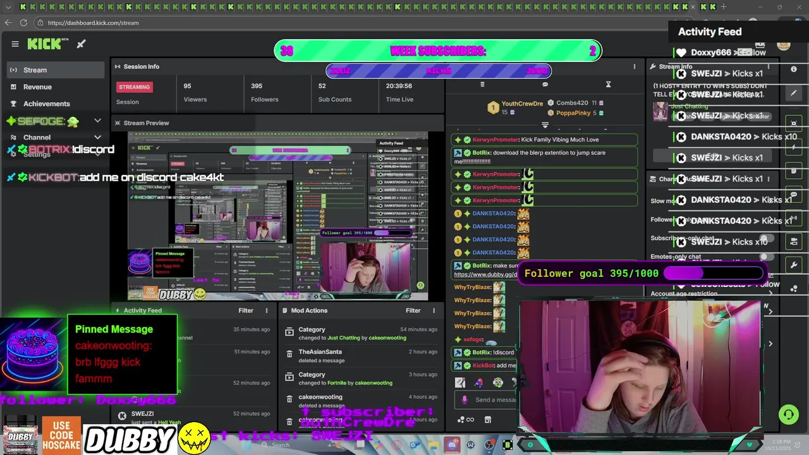This screenshot has height=455, width=809.
Task: Open the dubby.gg link in chat
Action: pyautogui.click(x=485, y=274)
